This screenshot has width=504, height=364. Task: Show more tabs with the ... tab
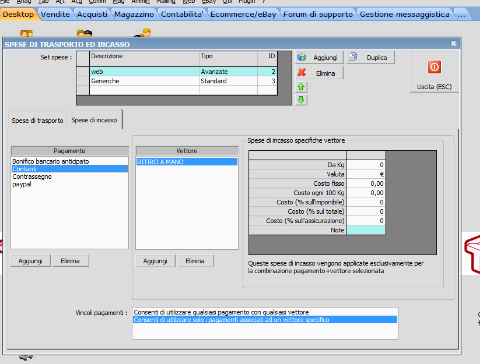461,15
